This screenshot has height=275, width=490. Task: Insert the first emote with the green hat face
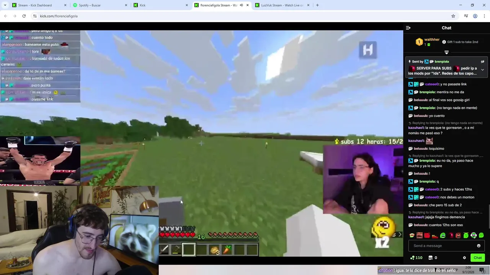coord(412,235)
